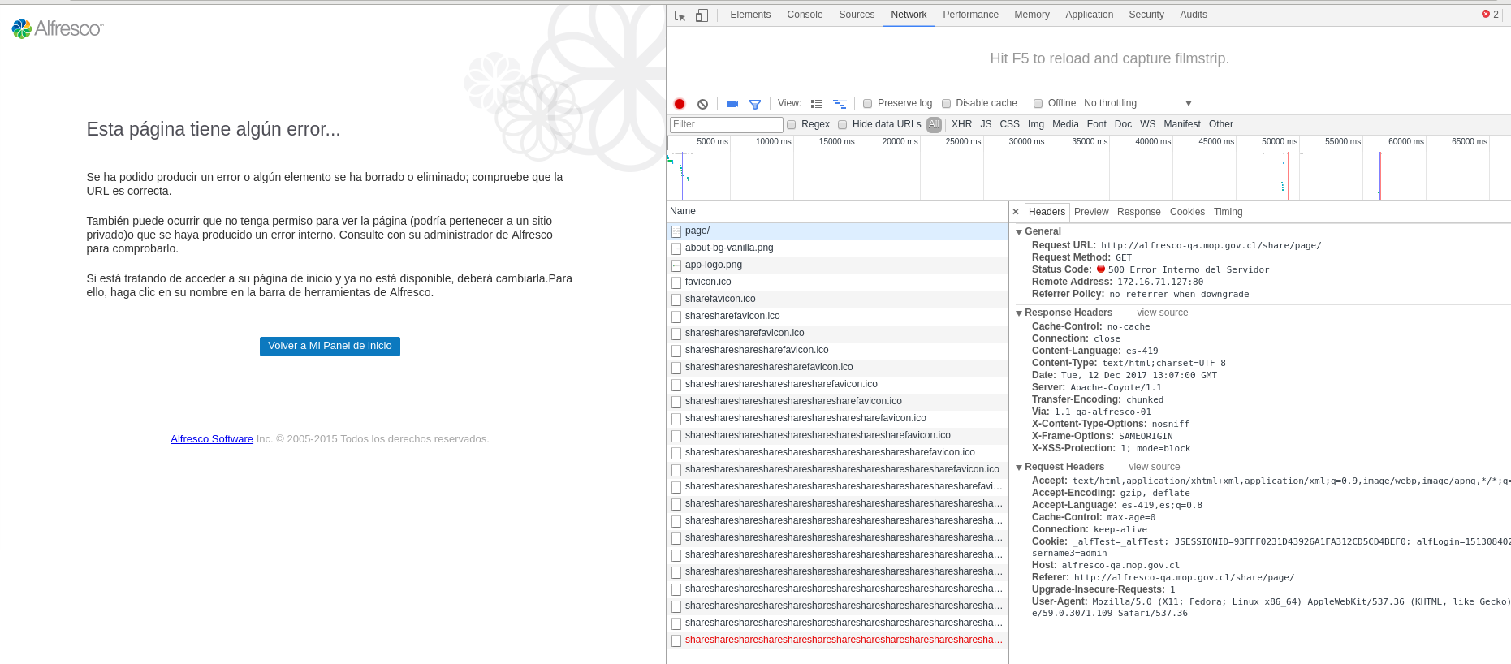Open the Alfresco Software link
The image size is (1511, 664).
(211, 439)
